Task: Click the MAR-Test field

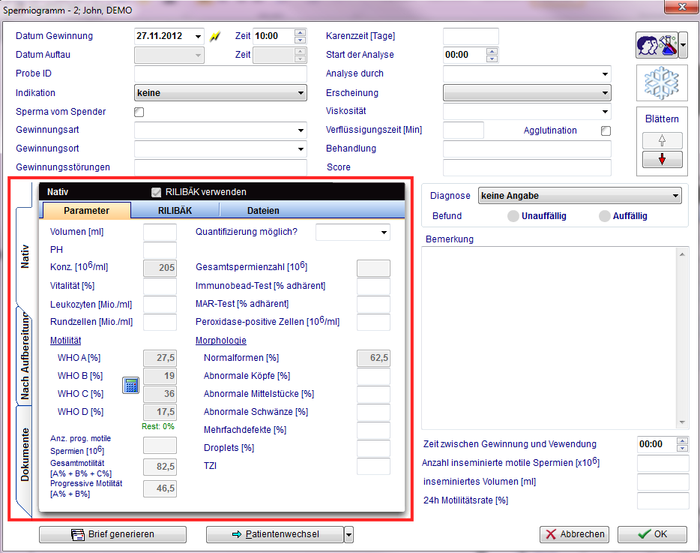Action: (373, 304)
